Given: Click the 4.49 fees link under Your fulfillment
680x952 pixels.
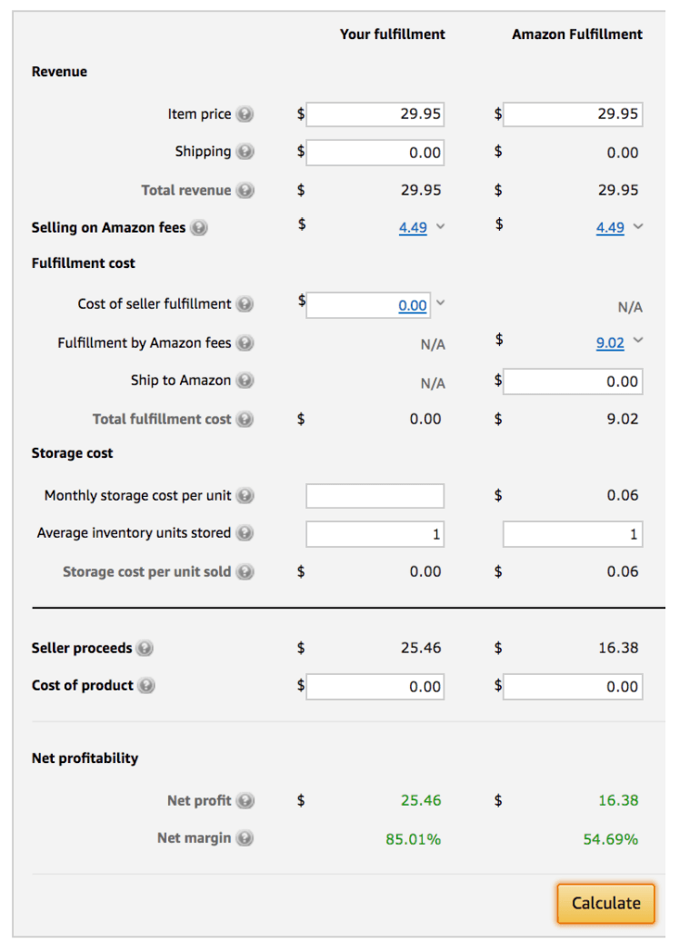Looking at the screenshot, I should point(413,228).
